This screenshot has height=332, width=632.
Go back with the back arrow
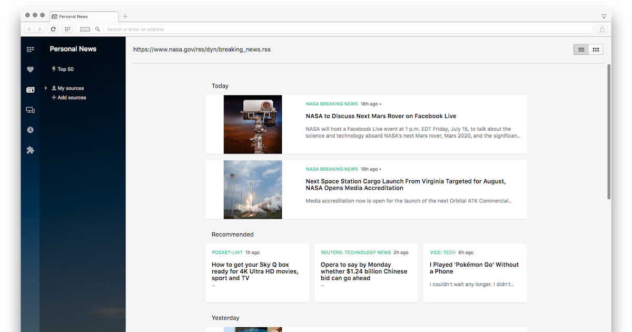click(x=29, y=30)
